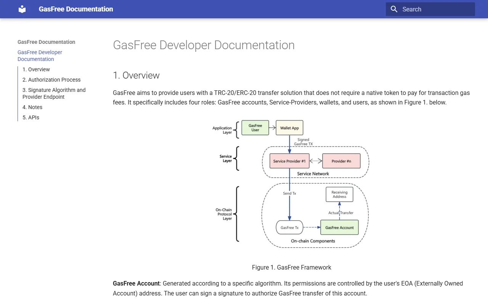Open GasFree Developer Documentation sidebar link

(x=40, y=56)
